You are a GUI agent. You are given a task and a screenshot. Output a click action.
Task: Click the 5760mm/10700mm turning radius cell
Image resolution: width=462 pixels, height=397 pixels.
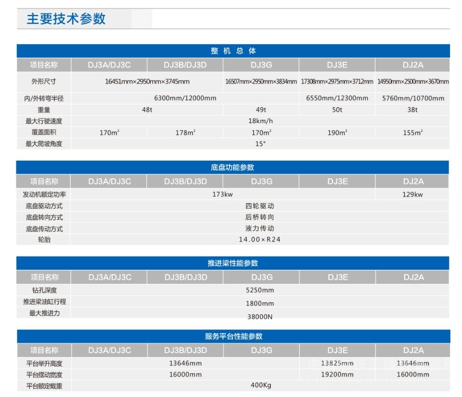pos(413,98)
